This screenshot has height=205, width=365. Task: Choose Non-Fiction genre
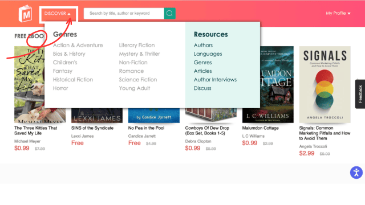(x=133, y=62)
